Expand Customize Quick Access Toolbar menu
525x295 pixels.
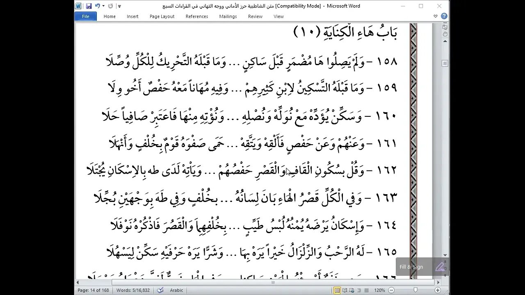pos(119,6)
